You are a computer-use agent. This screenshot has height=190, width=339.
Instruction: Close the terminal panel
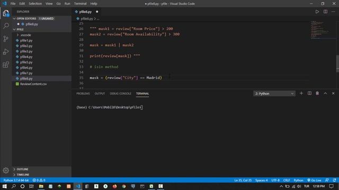333,93
